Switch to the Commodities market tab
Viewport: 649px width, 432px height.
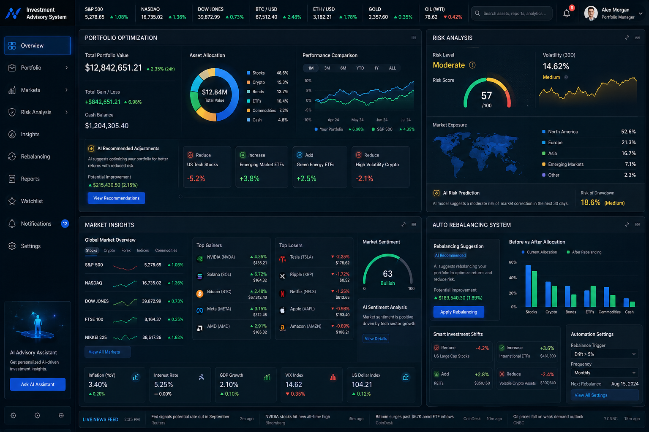166,251
